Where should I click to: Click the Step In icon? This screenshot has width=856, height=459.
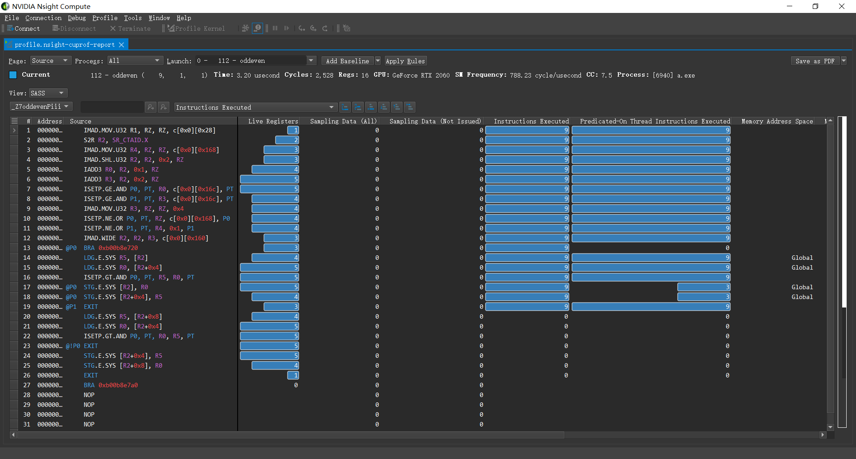(302, 28)
